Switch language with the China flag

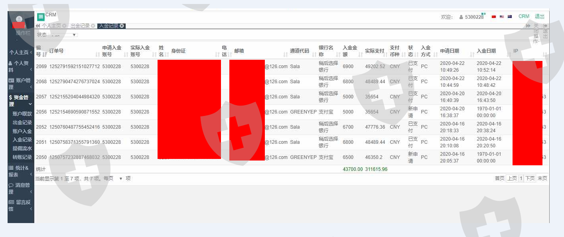click(494, 17)
